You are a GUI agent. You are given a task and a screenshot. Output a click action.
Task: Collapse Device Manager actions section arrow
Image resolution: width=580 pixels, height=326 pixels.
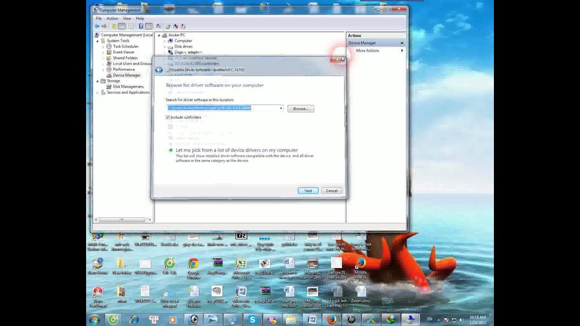pyautogui.click(x=402, y=43)
